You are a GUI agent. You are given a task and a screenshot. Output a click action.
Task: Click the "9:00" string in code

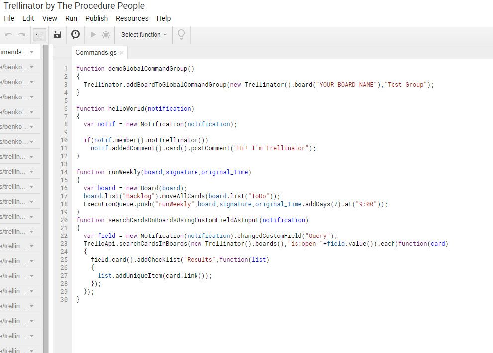[x=366, y=204]
